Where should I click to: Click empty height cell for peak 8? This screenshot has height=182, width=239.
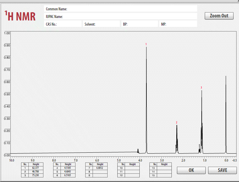(x=100, y=172)
